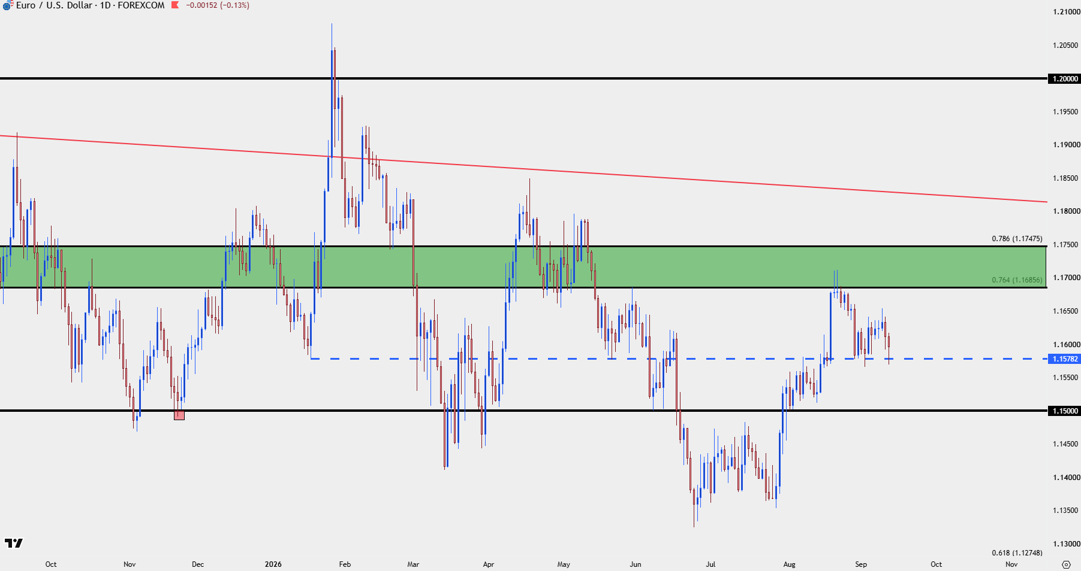Select the blue dashed horizontal line
The height and width of the screenshot is (571, 1081).
[x=679, y=359]
